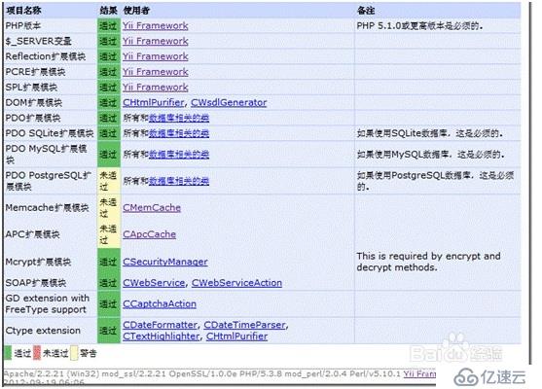
Task: Open the CWebServiceAction link
Action: tap(236, 283)
